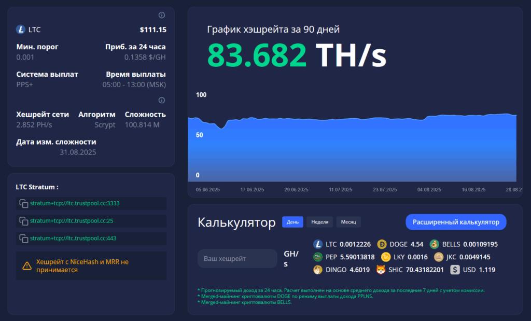Focus the Ваш хешрейт input field
This screenshot has height=321, width=531.
coord(237,258)
